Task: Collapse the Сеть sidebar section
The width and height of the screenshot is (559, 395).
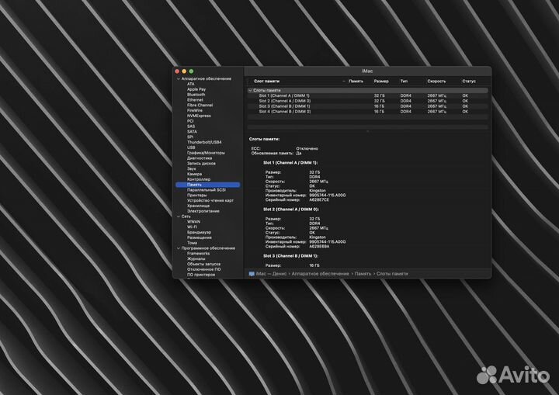Action: click(x=178, y=216)
